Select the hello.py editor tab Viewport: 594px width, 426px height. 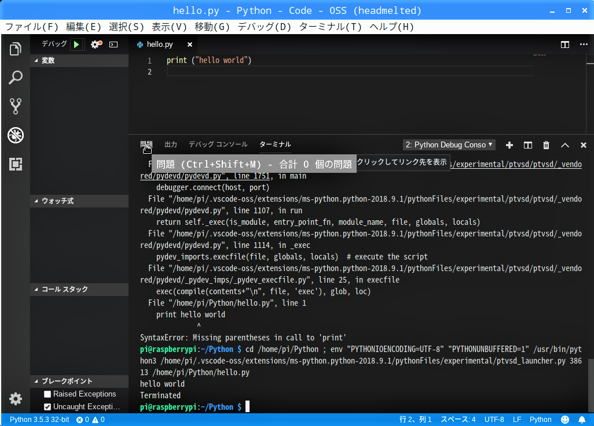pyautogui.click(x=163, y=45)
